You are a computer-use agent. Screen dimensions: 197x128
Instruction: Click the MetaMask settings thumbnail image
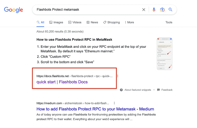coord(165,54)
